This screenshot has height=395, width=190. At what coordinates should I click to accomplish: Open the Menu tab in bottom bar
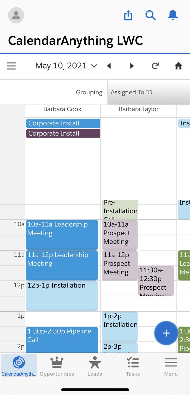[x=171, y=366]
